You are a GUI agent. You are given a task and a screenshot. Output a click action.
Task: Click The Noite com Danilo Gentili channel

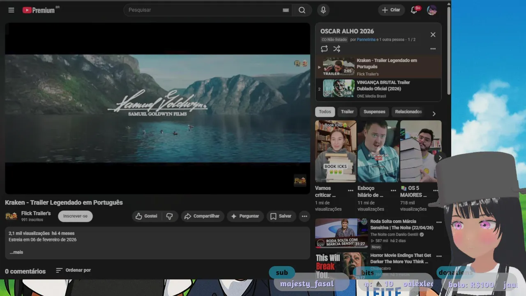tap(394, 234)
